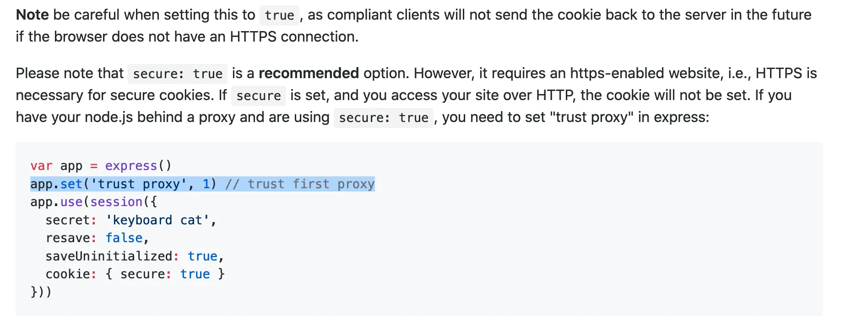
Task: Click 'true' inside the cookie secure object
Action: 195,274
